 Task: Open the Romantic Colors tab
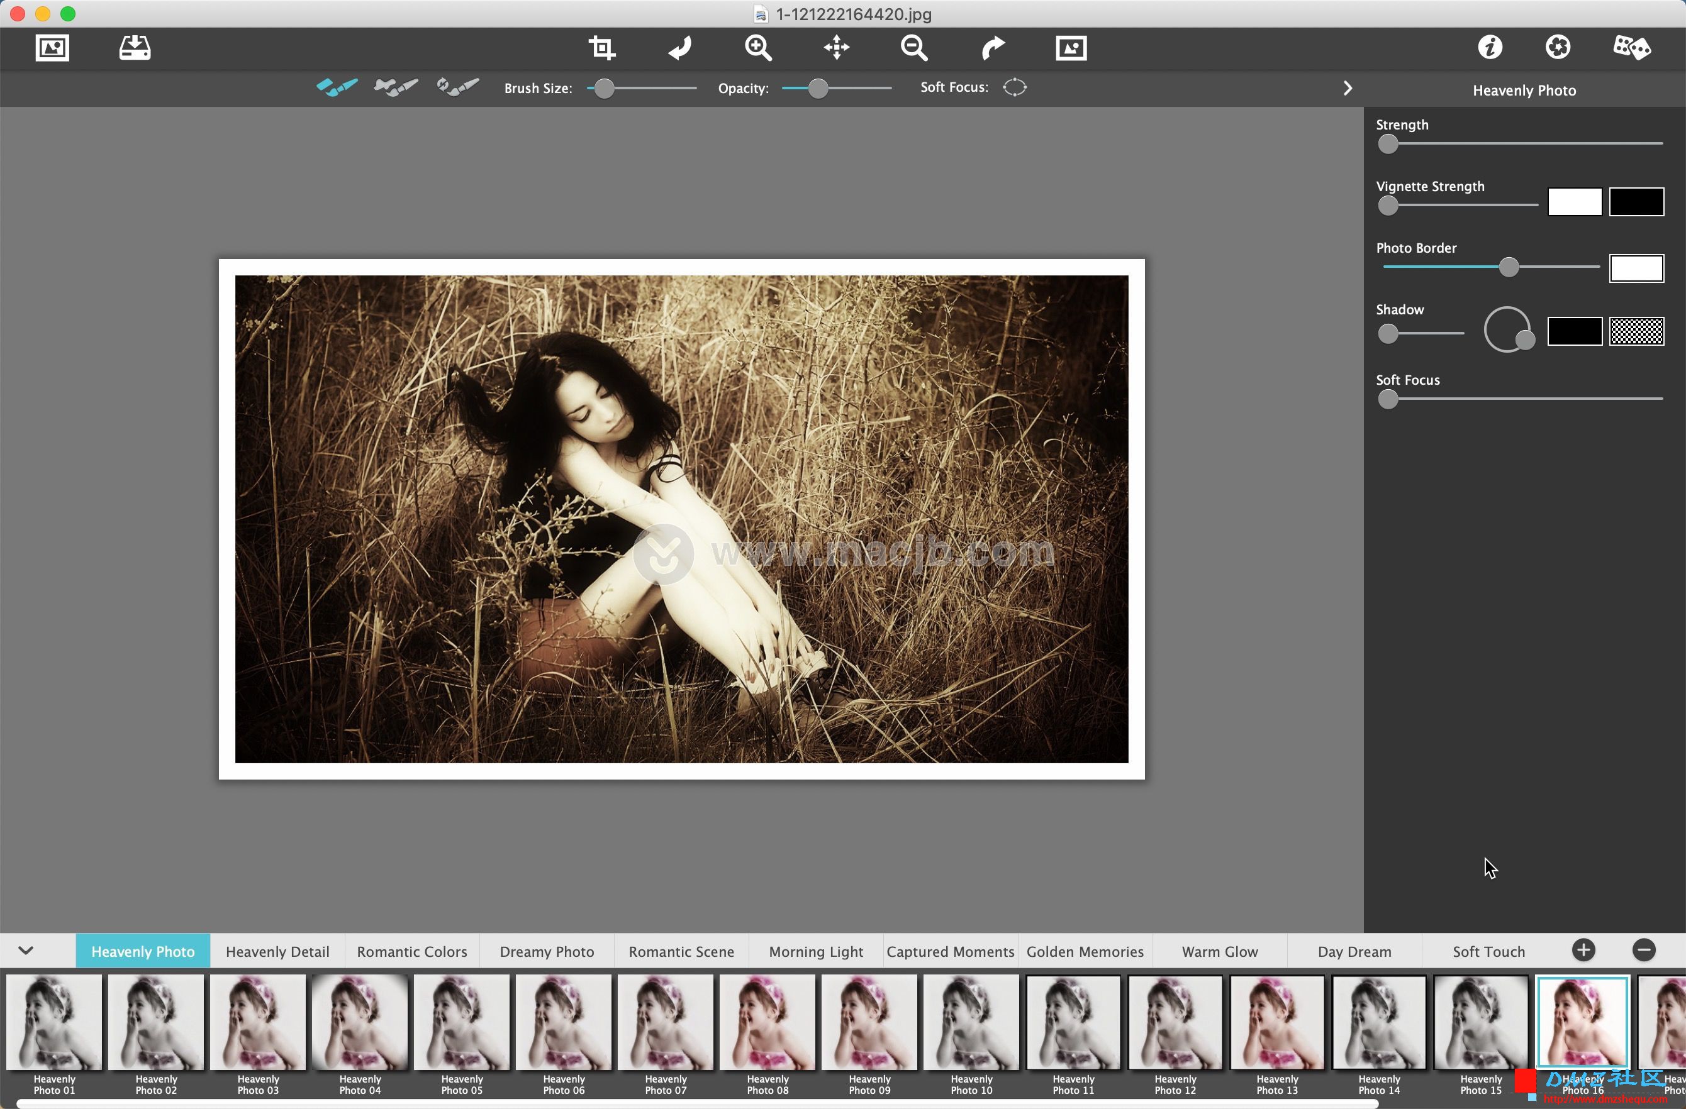click(x=411, y=951)
